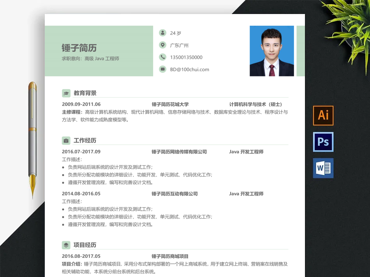Click the 项目介绍 label
This screenshot has width=370, height=277.
[x=72, y=264]
